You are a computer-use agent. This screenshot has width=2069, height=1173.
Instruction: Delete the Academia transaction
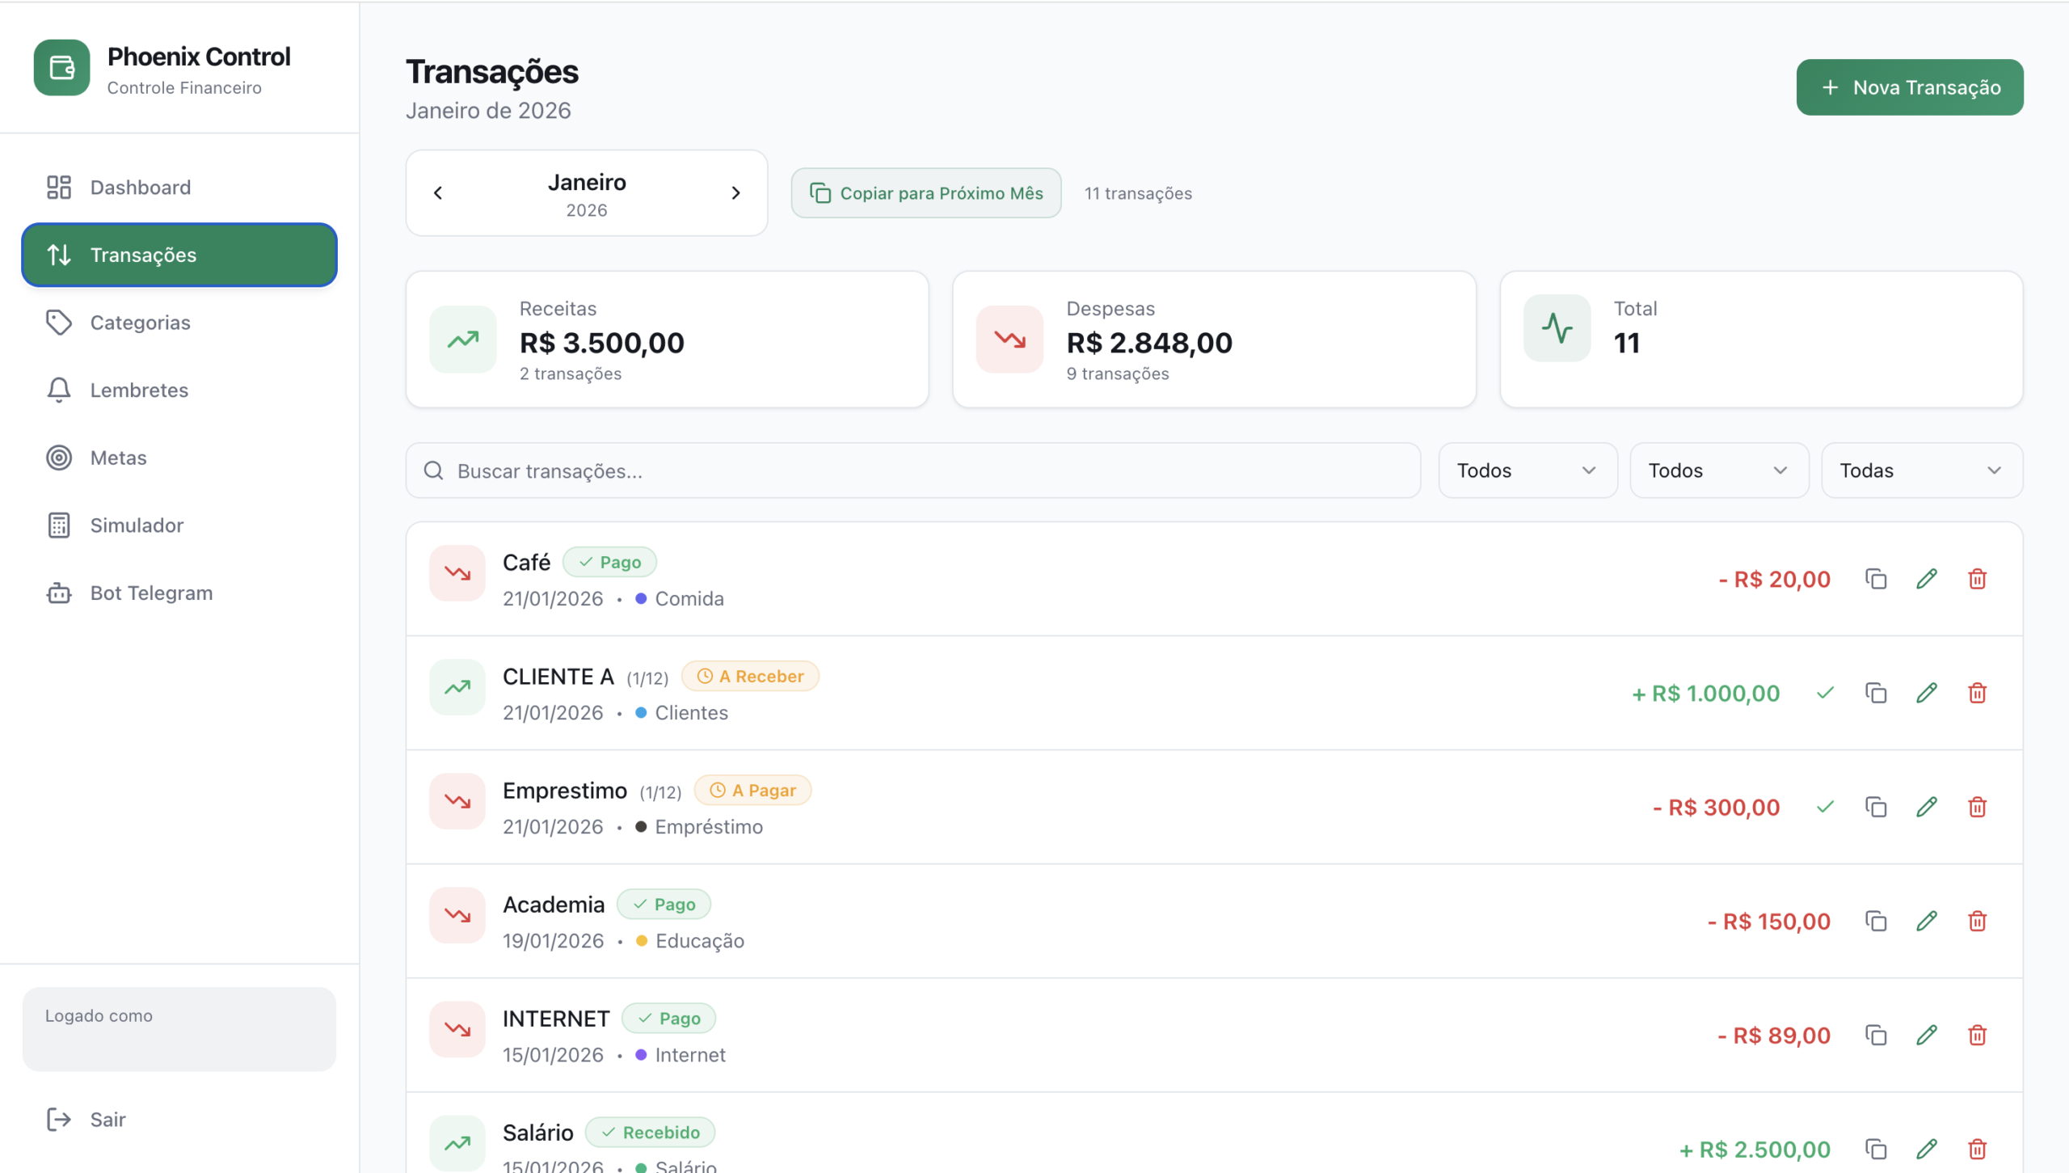(1978, 922)
